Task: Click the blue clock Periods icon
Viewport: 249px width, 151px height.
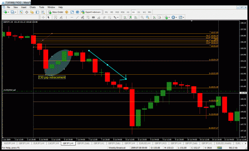Action: [173, 17]
